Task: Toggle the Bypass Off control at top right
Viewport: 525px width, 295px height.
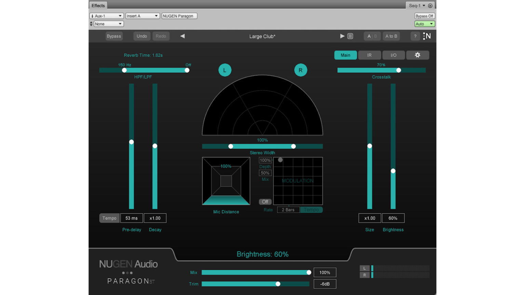Action: (x=424, y=16)
